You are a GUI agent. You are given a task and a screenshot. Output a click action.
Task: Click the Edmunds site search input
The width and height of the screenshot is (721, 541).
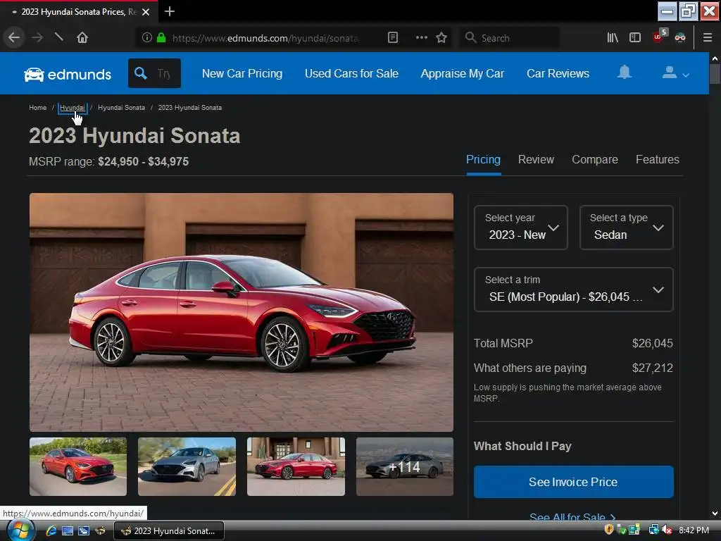pyautogui.click(x=163, y=73)
